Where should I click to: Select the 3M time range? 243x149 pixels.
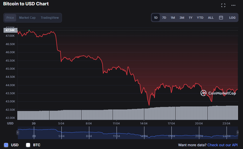(182, 18)
